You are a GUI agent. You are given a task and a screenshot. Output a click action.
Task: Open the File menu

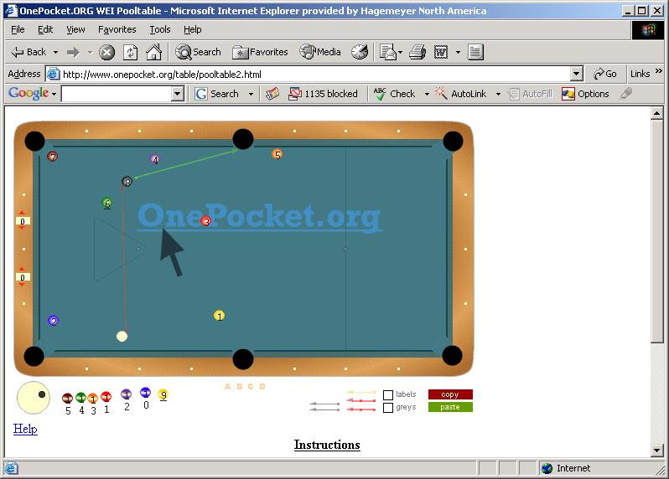pyautogui.click(x=18, y=29)
